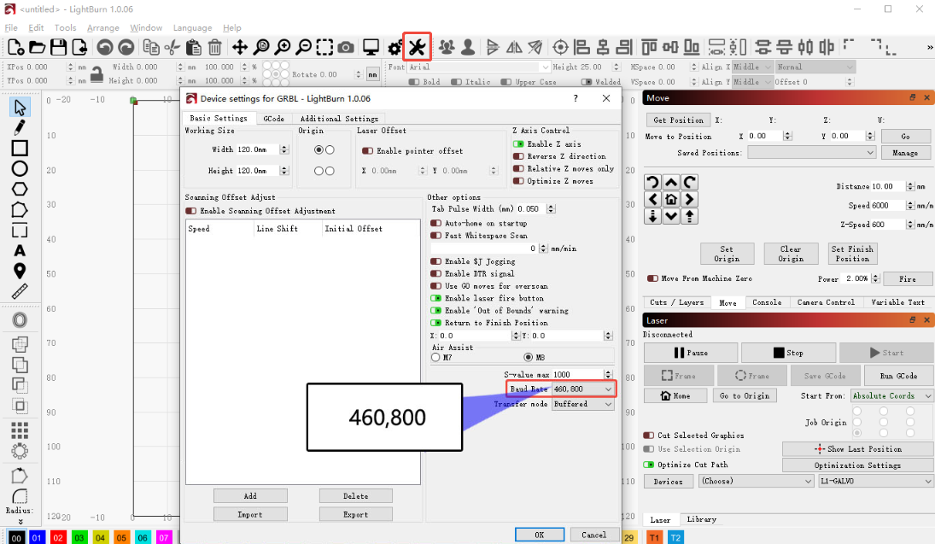The width and height of the screenshot is (935, 544).
Task: Jog laser to home position icon
Action: point(671,199)
